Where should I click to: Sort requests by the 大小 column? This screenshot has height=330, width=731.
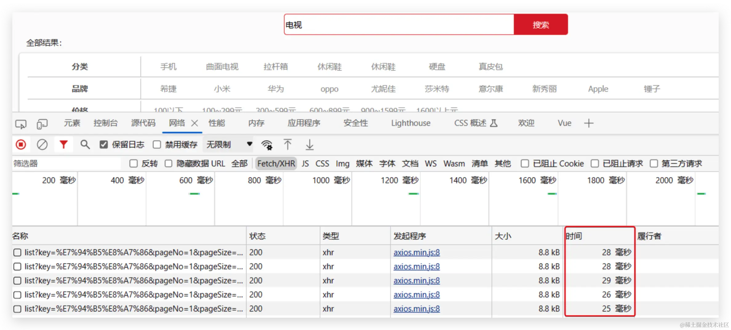point(527,236)
